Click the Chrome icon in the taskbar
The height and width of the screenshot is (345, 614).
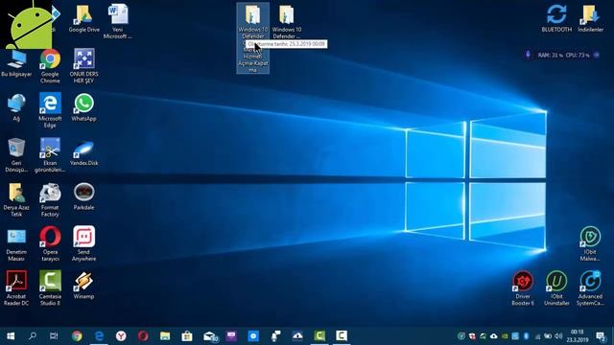77,336
